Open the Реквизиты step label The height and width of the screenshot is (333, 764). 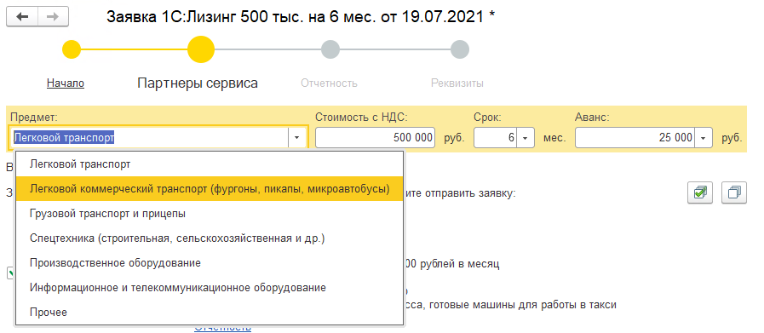[457, 83]
